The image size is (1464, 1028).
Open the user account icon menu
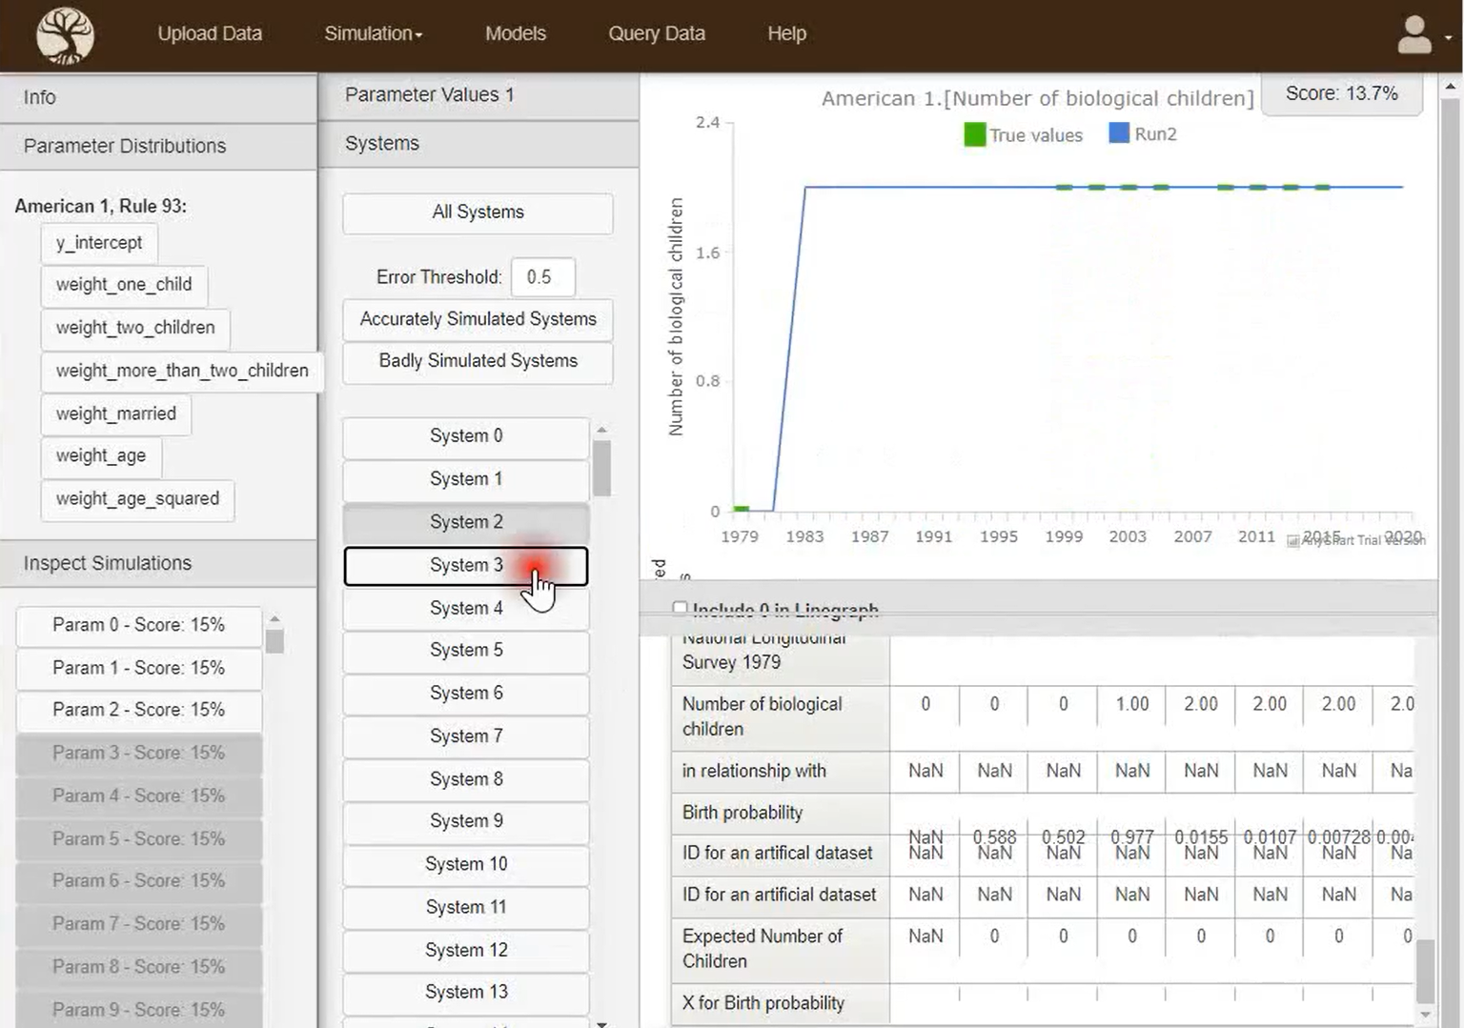(x=1414, y=35)
